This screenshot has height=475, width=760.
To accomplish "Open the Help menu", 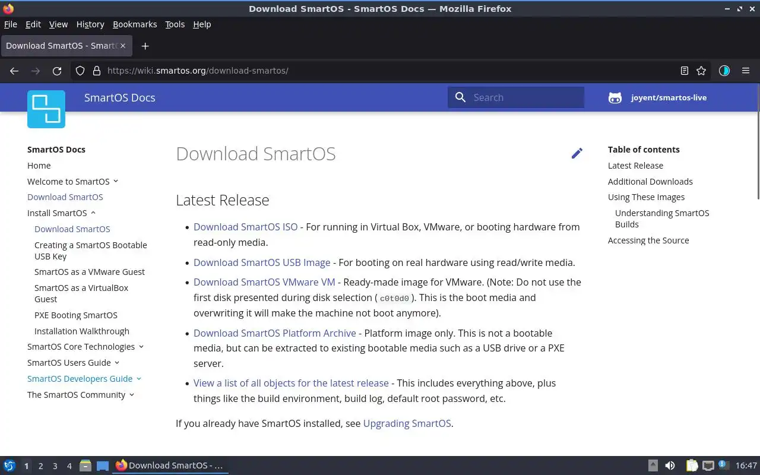I will [x=202, y=24].
